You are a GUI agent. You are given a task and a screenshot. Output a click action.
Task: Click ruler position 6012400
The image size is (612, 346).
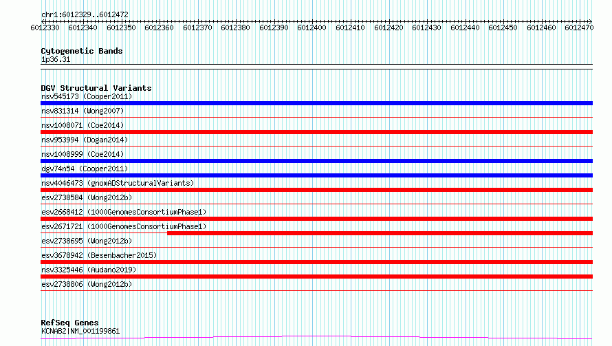point(312,28)
